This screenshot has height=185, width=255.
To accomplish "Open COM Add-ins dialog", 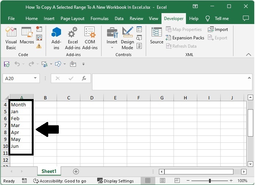I will [90, 38].
